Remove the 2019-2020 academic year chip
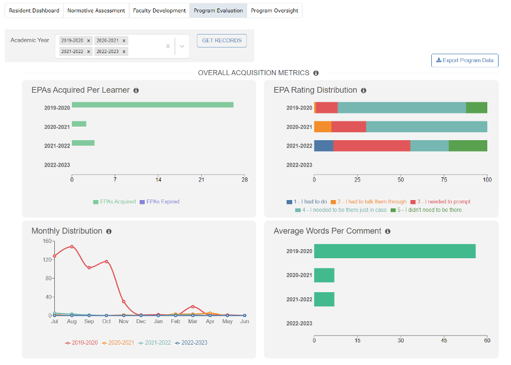This screenshot has height=365, width=511. pyautogui.click(x=89, y=40)
